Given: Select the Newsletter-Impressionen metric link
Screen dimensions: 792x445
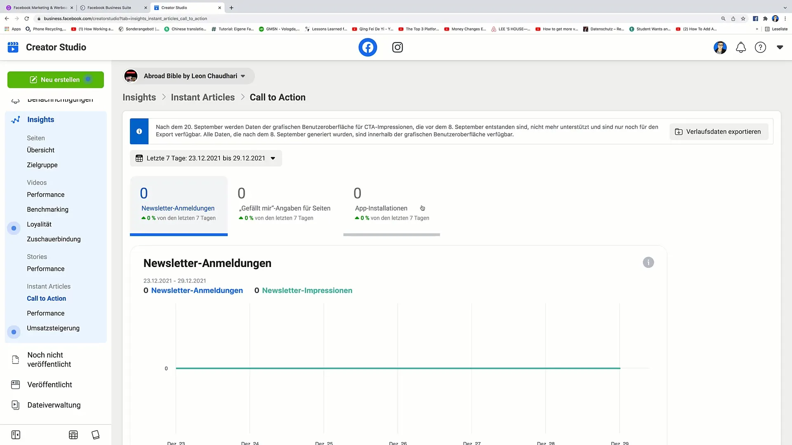Looking at the screenshot, I should click(x=307, y=290).
